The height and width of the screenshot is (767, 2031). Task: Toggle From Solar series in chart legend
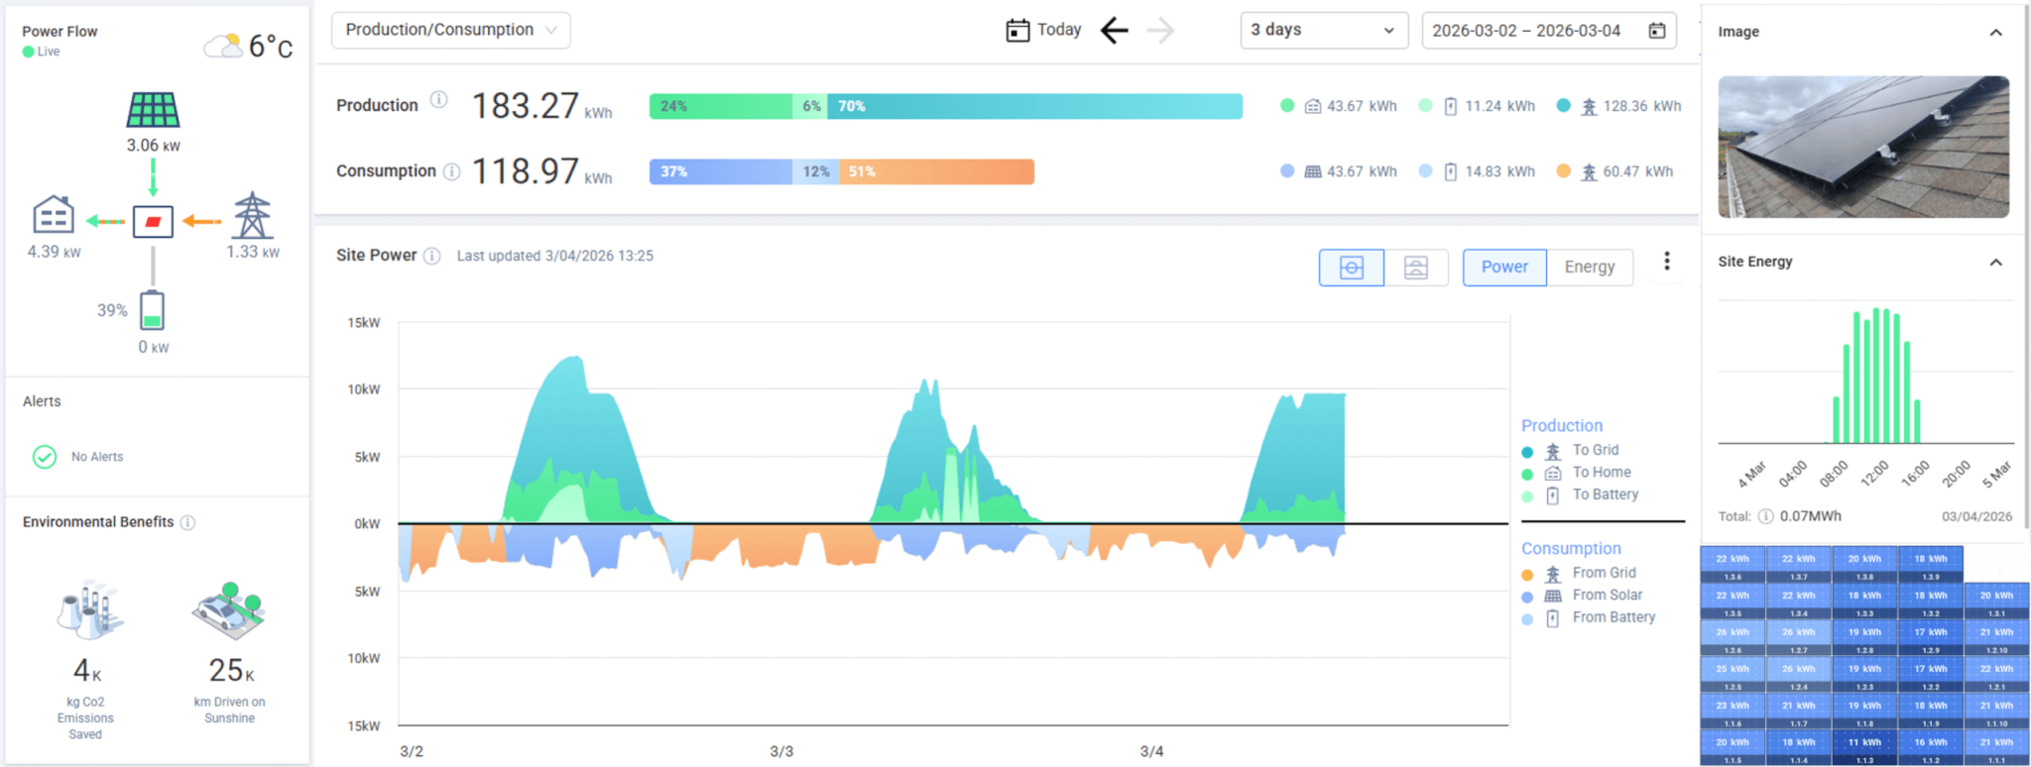coord(1607,595)
